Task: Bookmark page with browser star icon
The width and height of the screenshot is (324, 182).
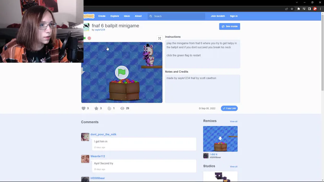Action: (292, 9)
